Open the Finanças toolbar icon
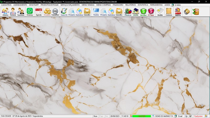The width and height of the screenshot is (210, 118). tap(128, 12)
